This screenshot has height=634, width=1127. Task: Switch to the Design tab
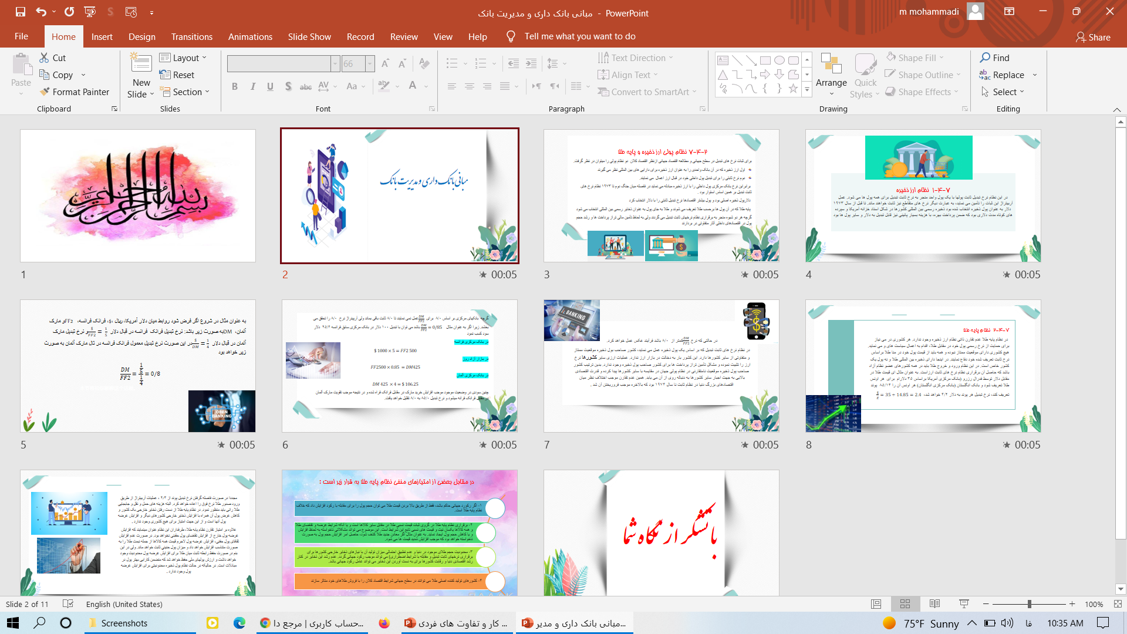(x=142, y=36)
